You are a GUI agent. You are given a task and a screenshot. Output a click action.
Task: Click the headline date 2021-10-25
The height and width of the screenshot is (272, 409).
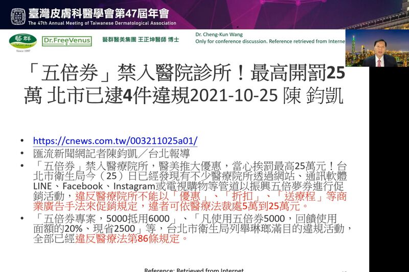point(234,96)
